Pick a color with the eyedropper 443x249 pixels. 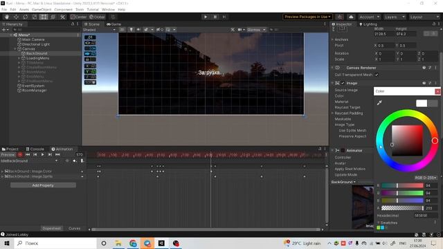379,103
